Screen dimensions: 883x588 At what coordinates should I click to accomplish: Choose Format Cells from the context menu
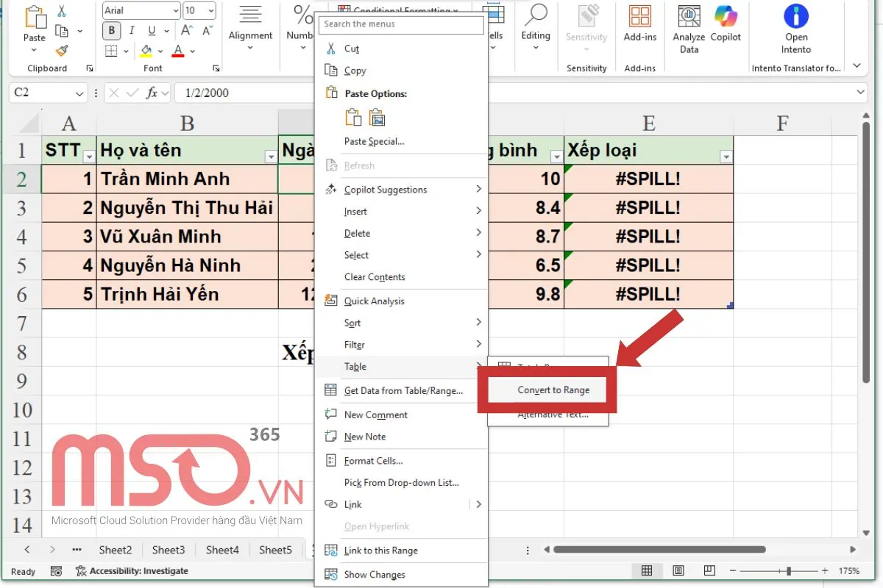coord(372,460)
